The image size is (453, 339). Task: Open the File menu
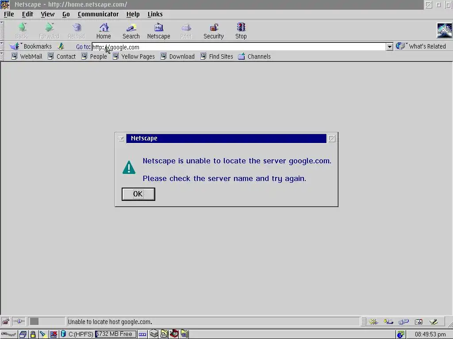coord(9,14)
